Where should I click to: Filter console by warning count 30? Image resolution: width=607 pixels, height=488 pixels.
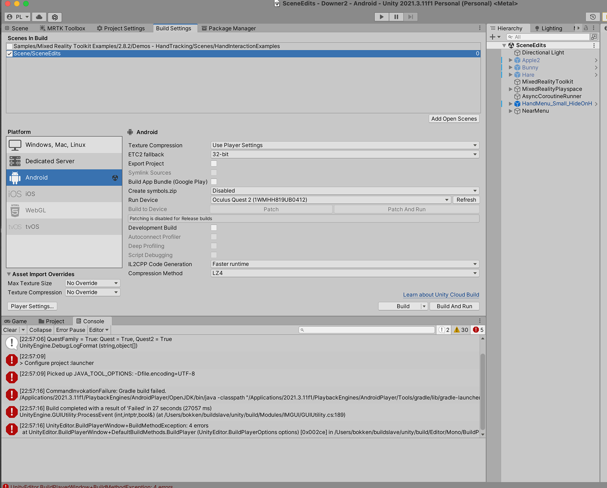(x=461, y=330)
